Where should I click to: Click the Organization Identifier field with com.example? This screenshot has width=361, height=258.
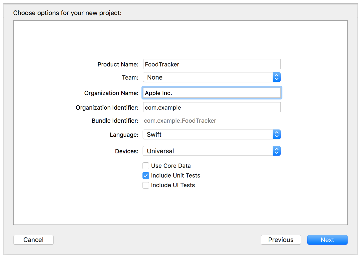click(x=212, y=107)
